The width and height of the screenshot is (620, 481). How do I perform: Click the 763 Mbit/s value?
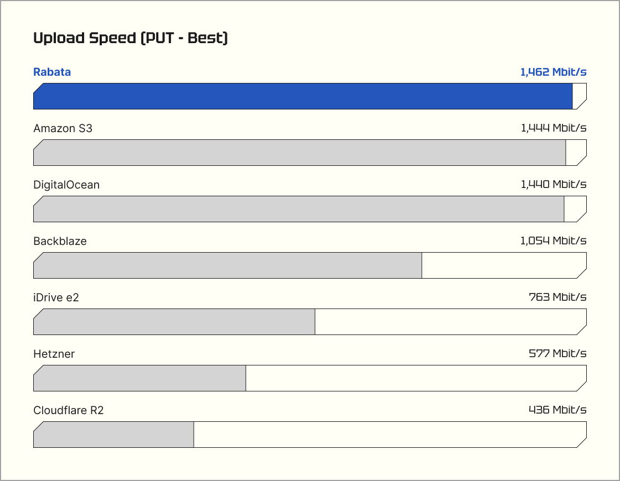pyautogui.click(x=557, y=297)
